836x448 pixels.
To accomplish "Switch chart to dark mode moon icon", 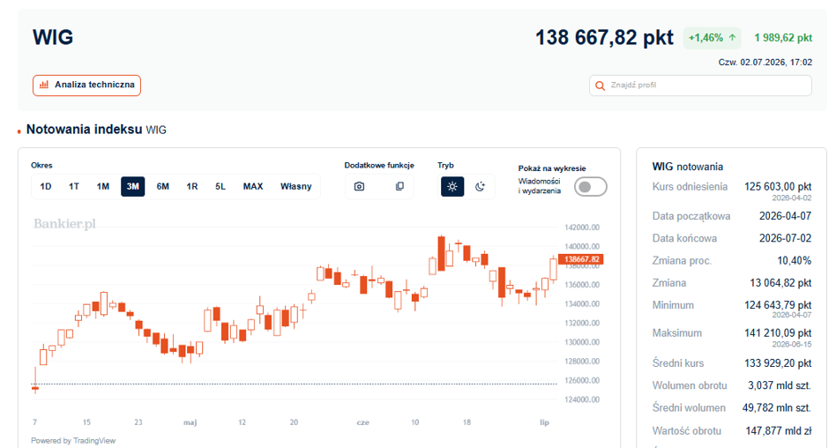I will click(480, 187).
